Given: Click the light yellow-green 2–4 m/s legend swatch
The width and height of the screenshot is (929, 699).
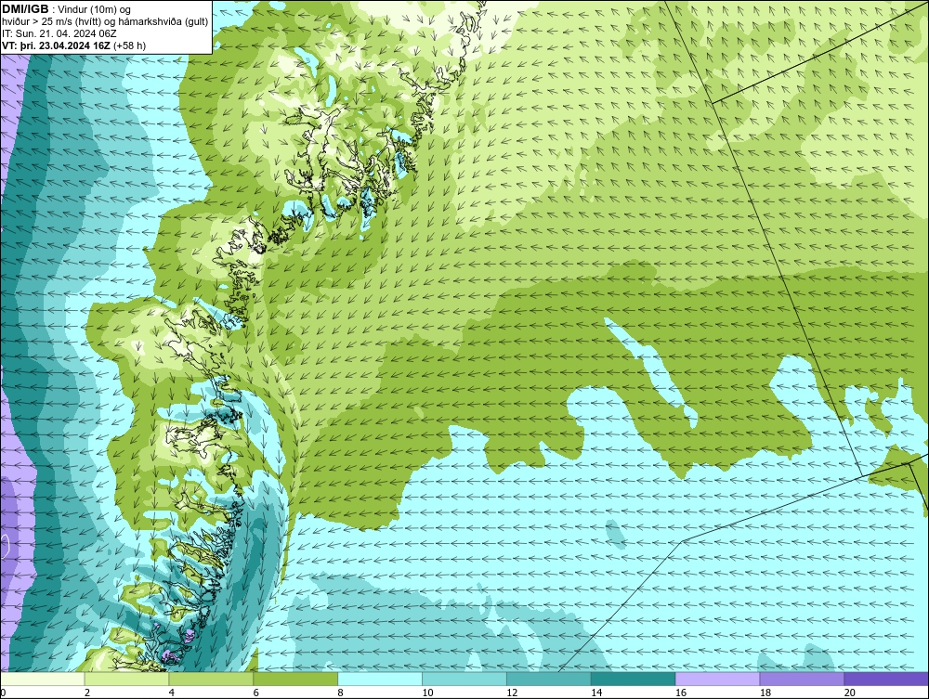Looking at the screenshot, I should pyautogui.click(x=126, y=679).
